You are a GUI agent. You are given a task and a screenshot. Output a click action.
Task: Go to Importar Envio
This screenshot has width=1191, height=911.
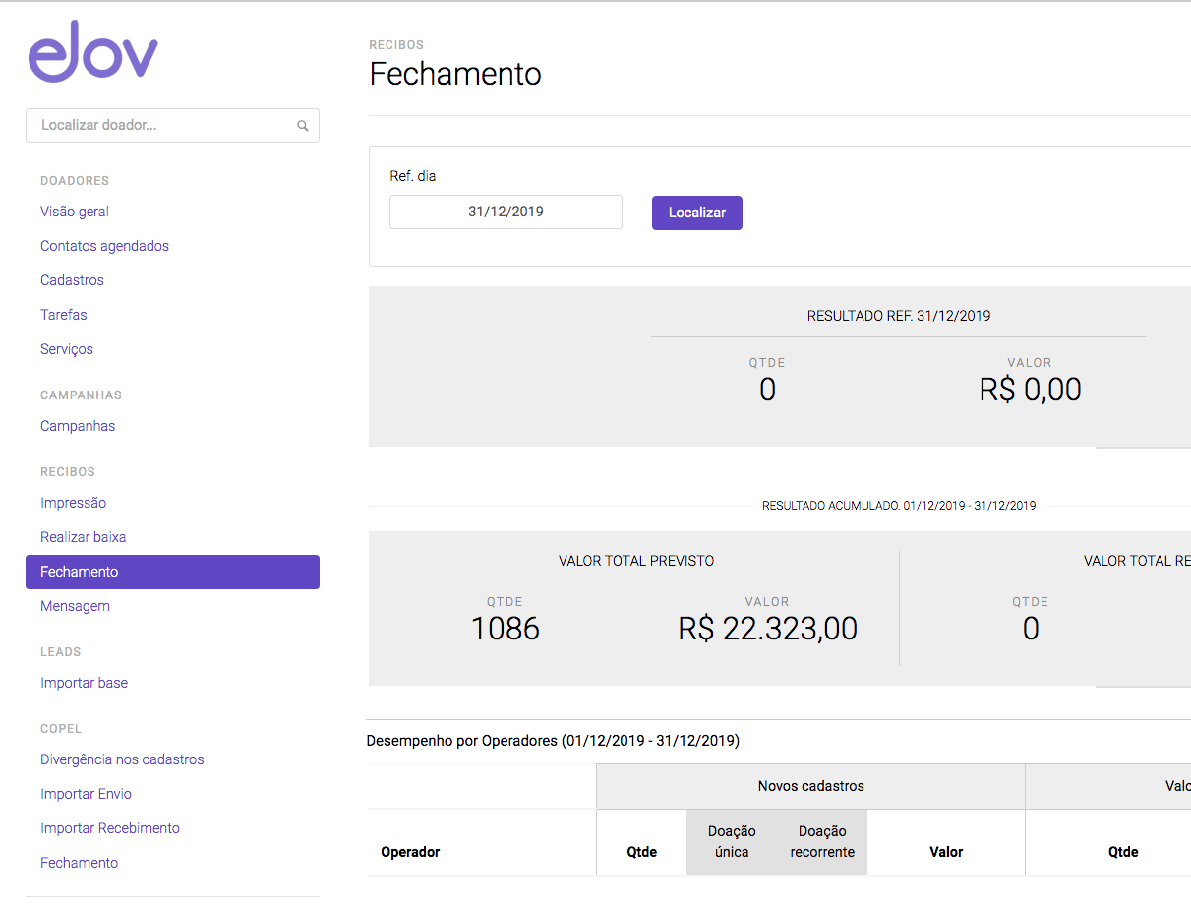pos(86,794)
